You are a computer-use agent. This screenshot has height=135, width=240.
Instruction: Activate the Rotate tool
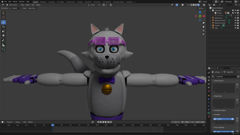[3, 27]
